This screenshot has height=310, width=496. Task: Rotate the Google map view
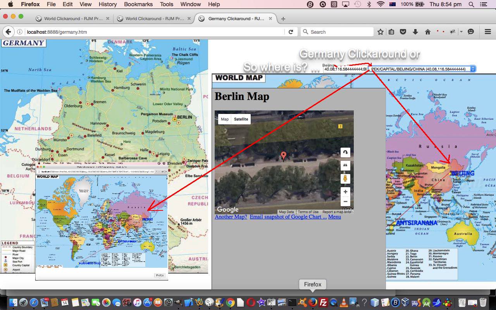345,152
